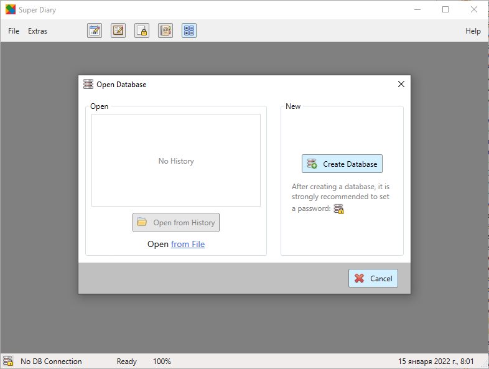Click the empty 'No History' list
Image resolution: width=489 pixels, height=369 pixels.
(x=176, y=160)
